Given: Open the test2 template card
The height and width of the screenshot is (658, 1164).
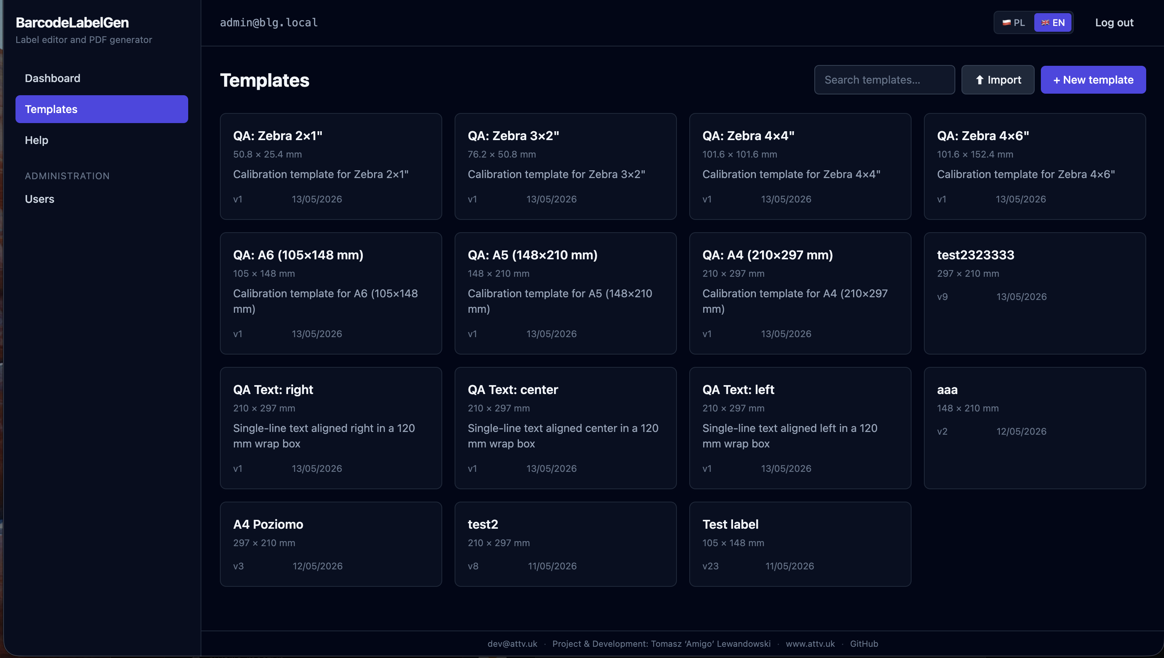Looking at the screenshot, I should point(565,544).
